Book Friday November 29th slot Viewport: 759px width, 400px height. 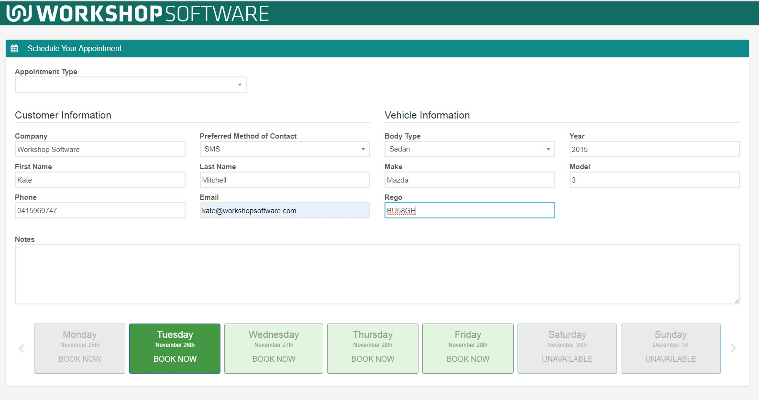tap(468, 348)
